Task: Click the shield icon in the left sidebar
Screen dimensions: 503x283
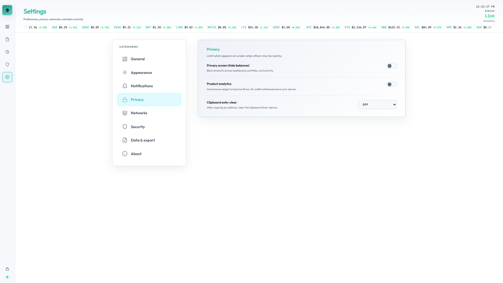Action: (7, 64)
